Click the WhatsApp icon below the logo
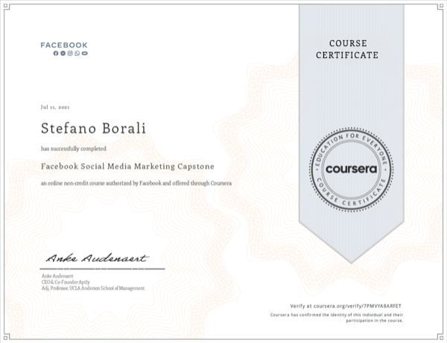447x343 pixels. coord(77,54)
